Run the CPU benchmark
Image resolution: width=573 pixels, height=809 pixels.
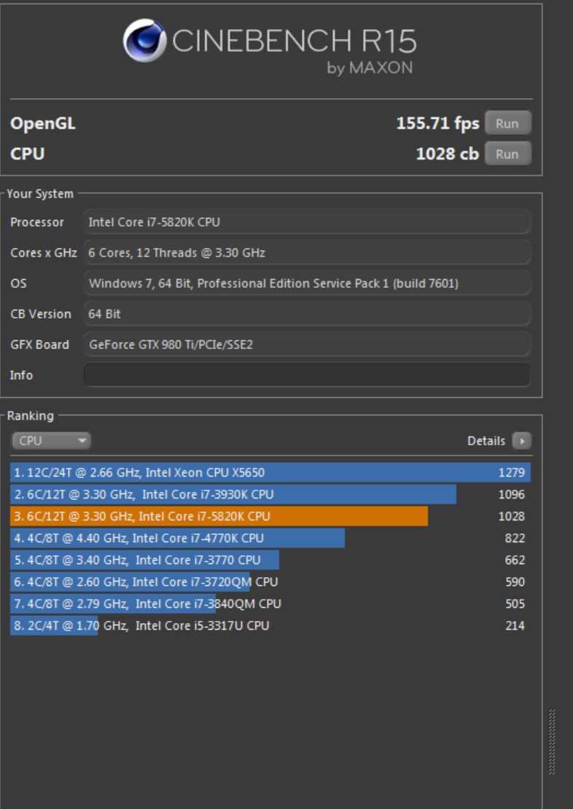click(507, 154)
